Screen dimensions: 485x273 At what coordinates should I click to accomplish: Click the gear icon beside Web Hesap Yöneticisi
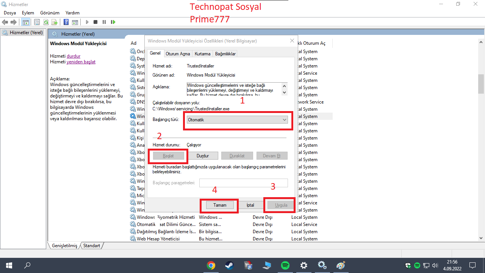[133, 239]
